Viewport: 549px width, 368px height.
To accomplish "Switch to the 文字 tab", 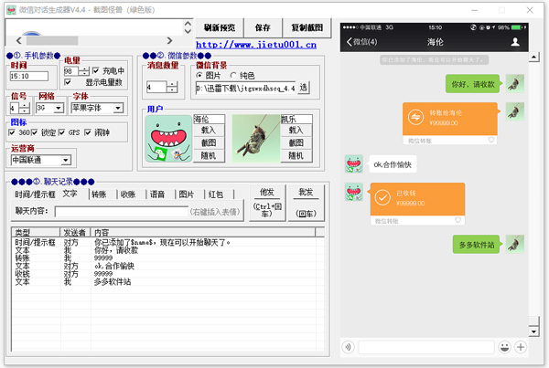I will 70,194.
